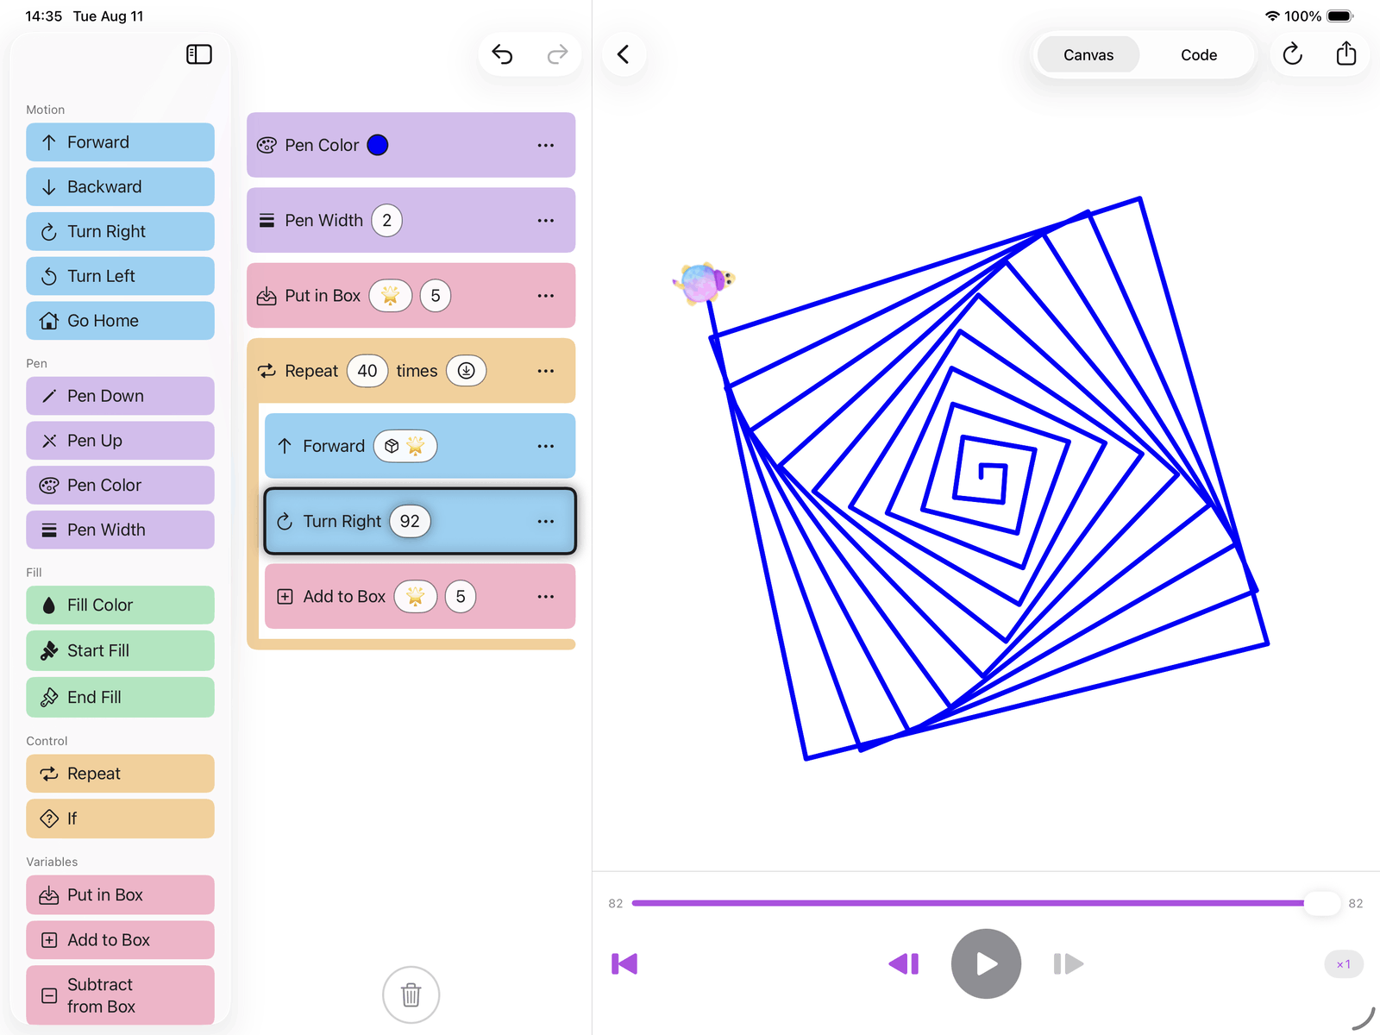The width and height of the screenshot is (1380, 1035).
Task: Select the If control block
Action: [120, 819]
